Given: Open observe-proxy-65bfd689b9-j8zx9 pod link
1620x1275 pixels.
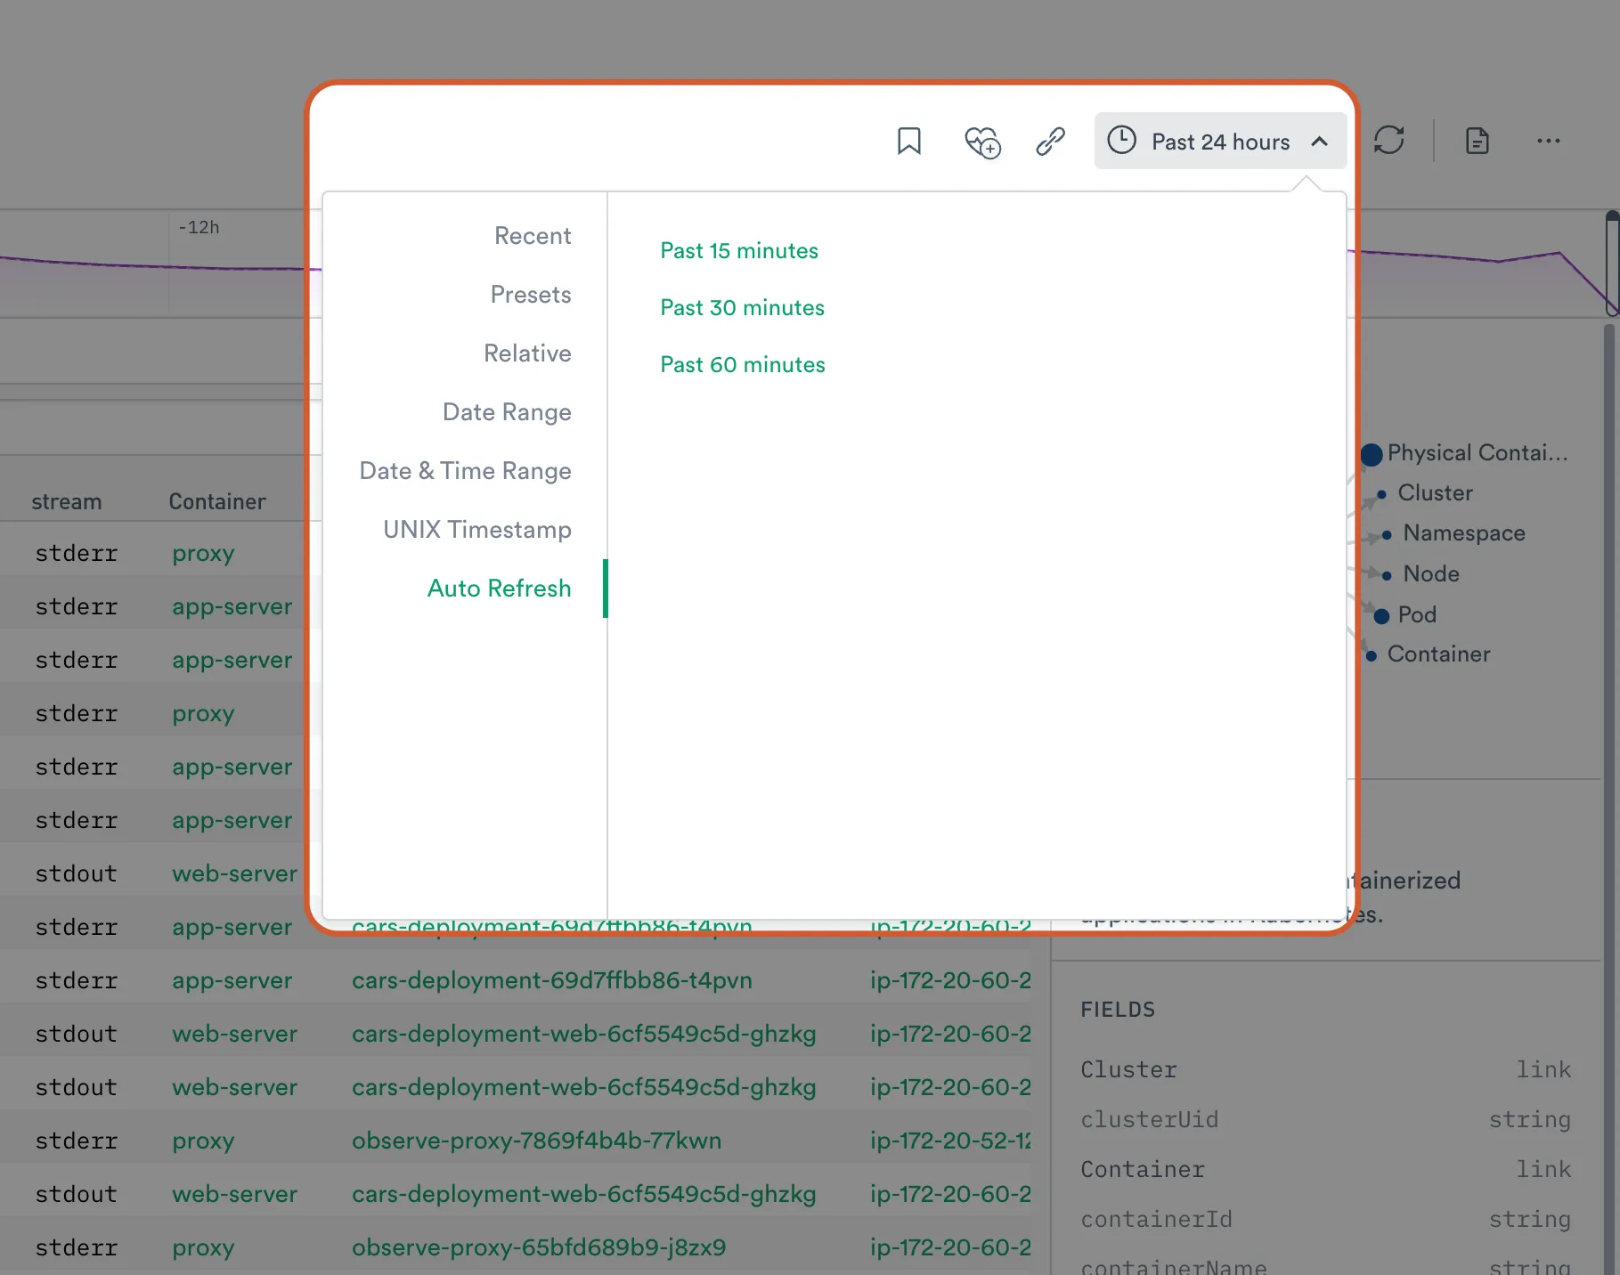Looking at the screenshot, I should pyautogui.click(x=539, y=1248).
